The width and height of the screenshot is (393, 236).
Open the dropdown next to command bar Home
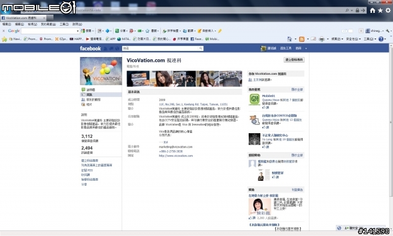click(x=295, y=39)
